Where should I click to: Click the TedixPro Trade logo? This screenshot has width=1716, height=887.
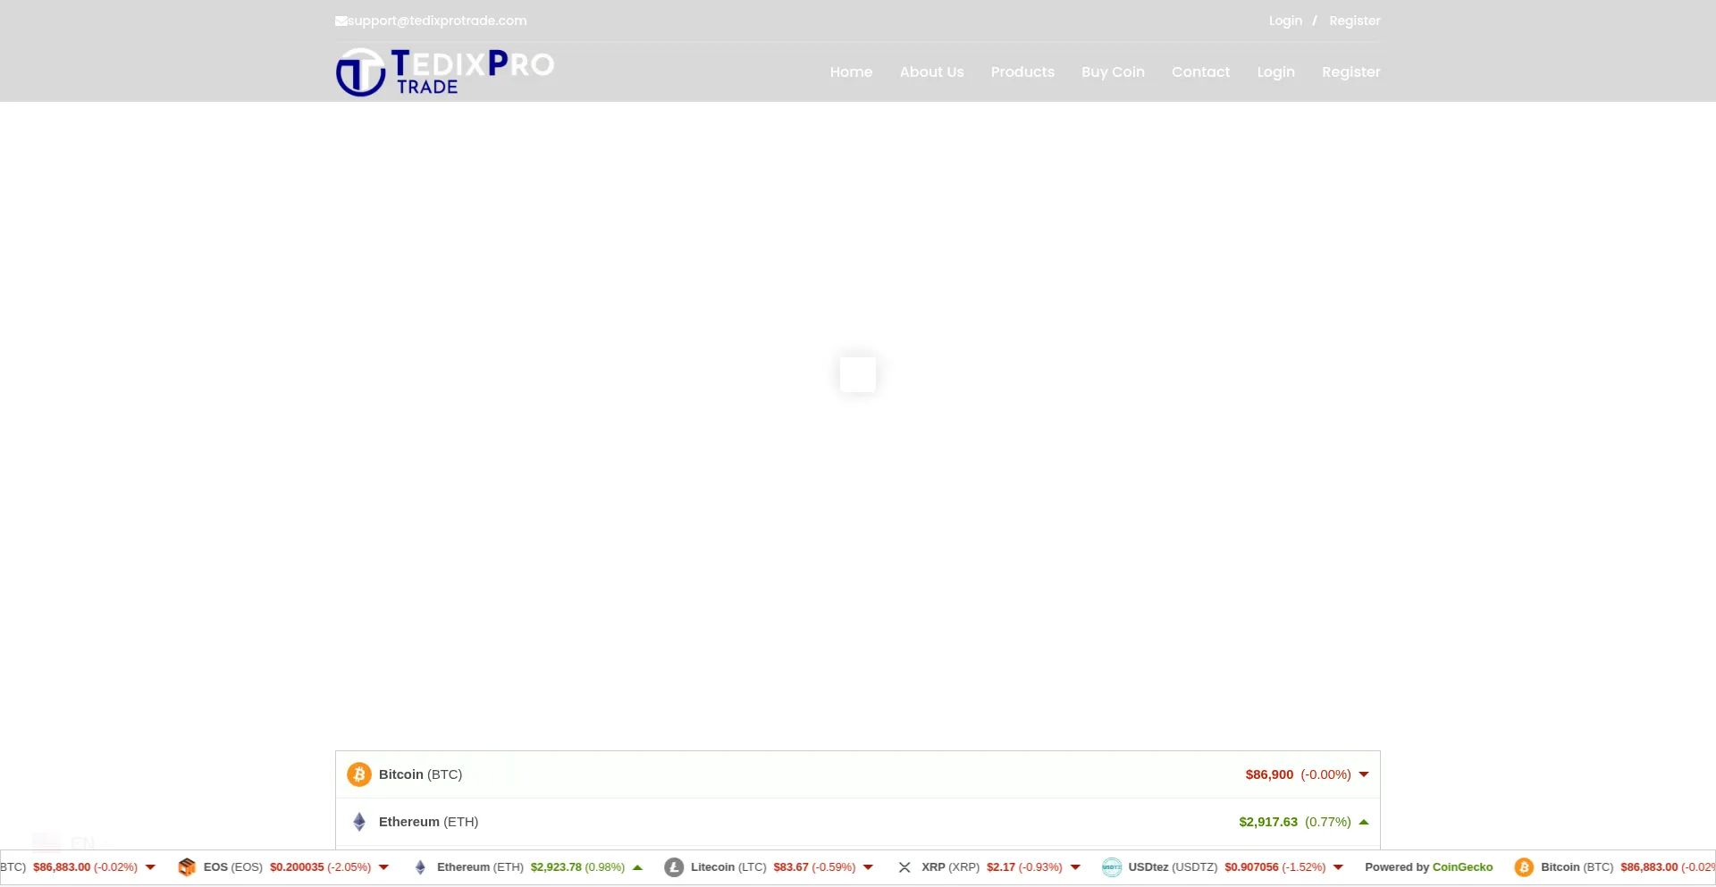(445, 71)
